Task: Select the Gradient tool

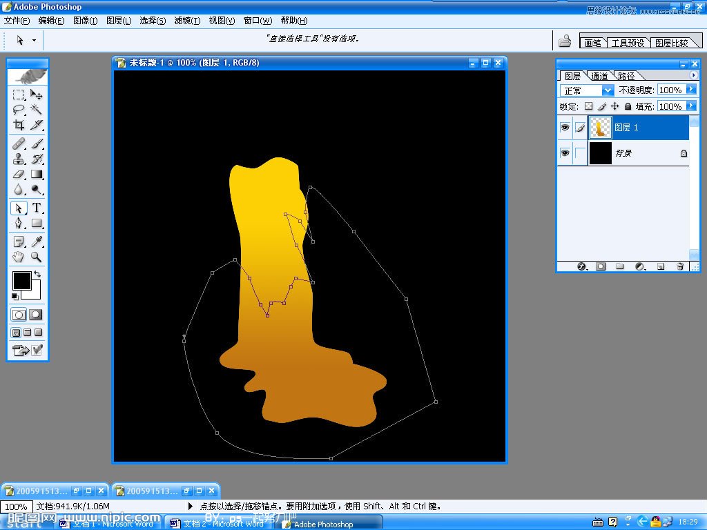Action: 37,175
